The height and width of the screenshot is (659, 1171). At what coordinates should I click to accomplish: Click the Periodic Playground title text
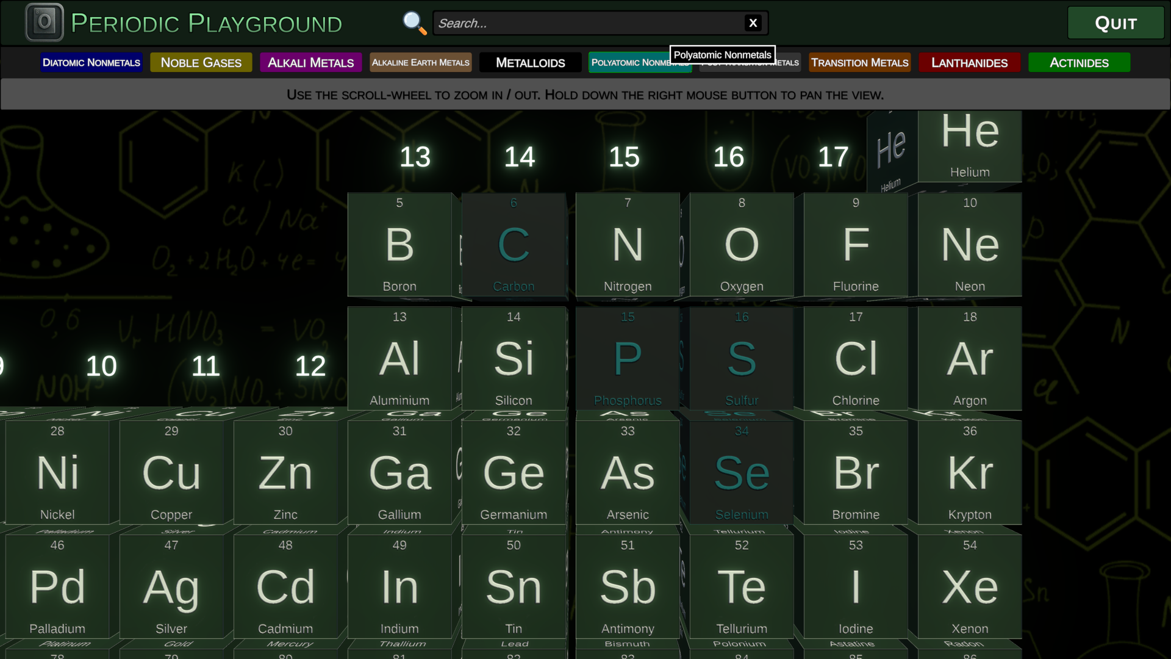[x=207, y=23]
